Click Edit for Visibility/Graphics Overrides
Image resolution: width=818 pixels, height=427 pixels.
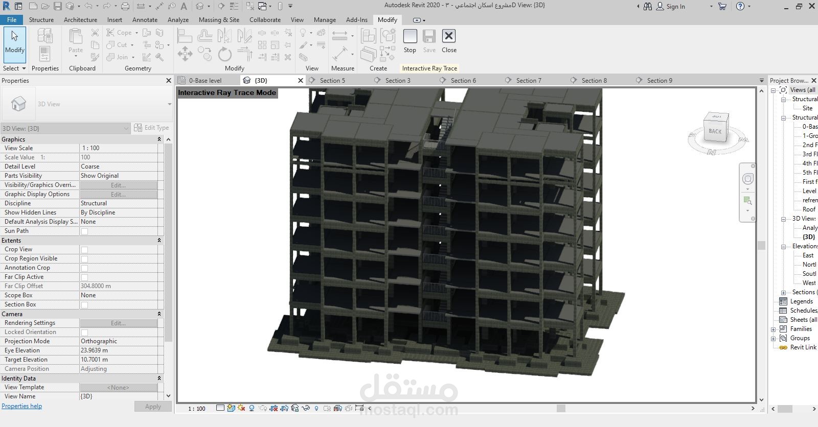point(119,185)
